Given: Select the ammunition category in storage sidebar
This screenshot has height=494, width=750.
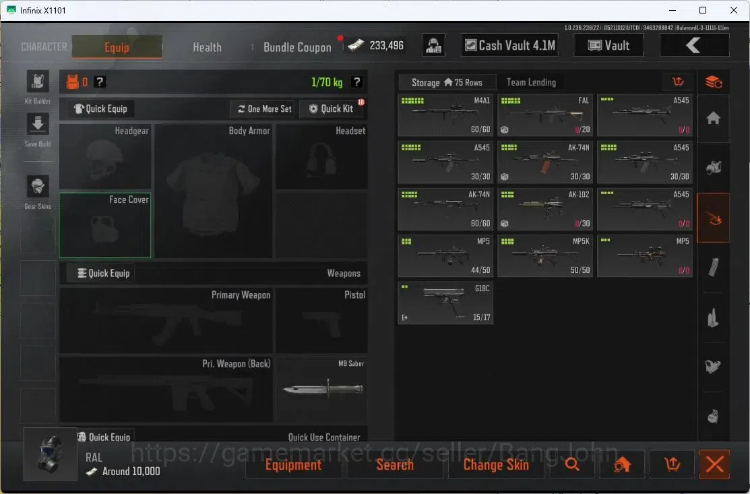Looking at the screenshot, I should 713,317.
